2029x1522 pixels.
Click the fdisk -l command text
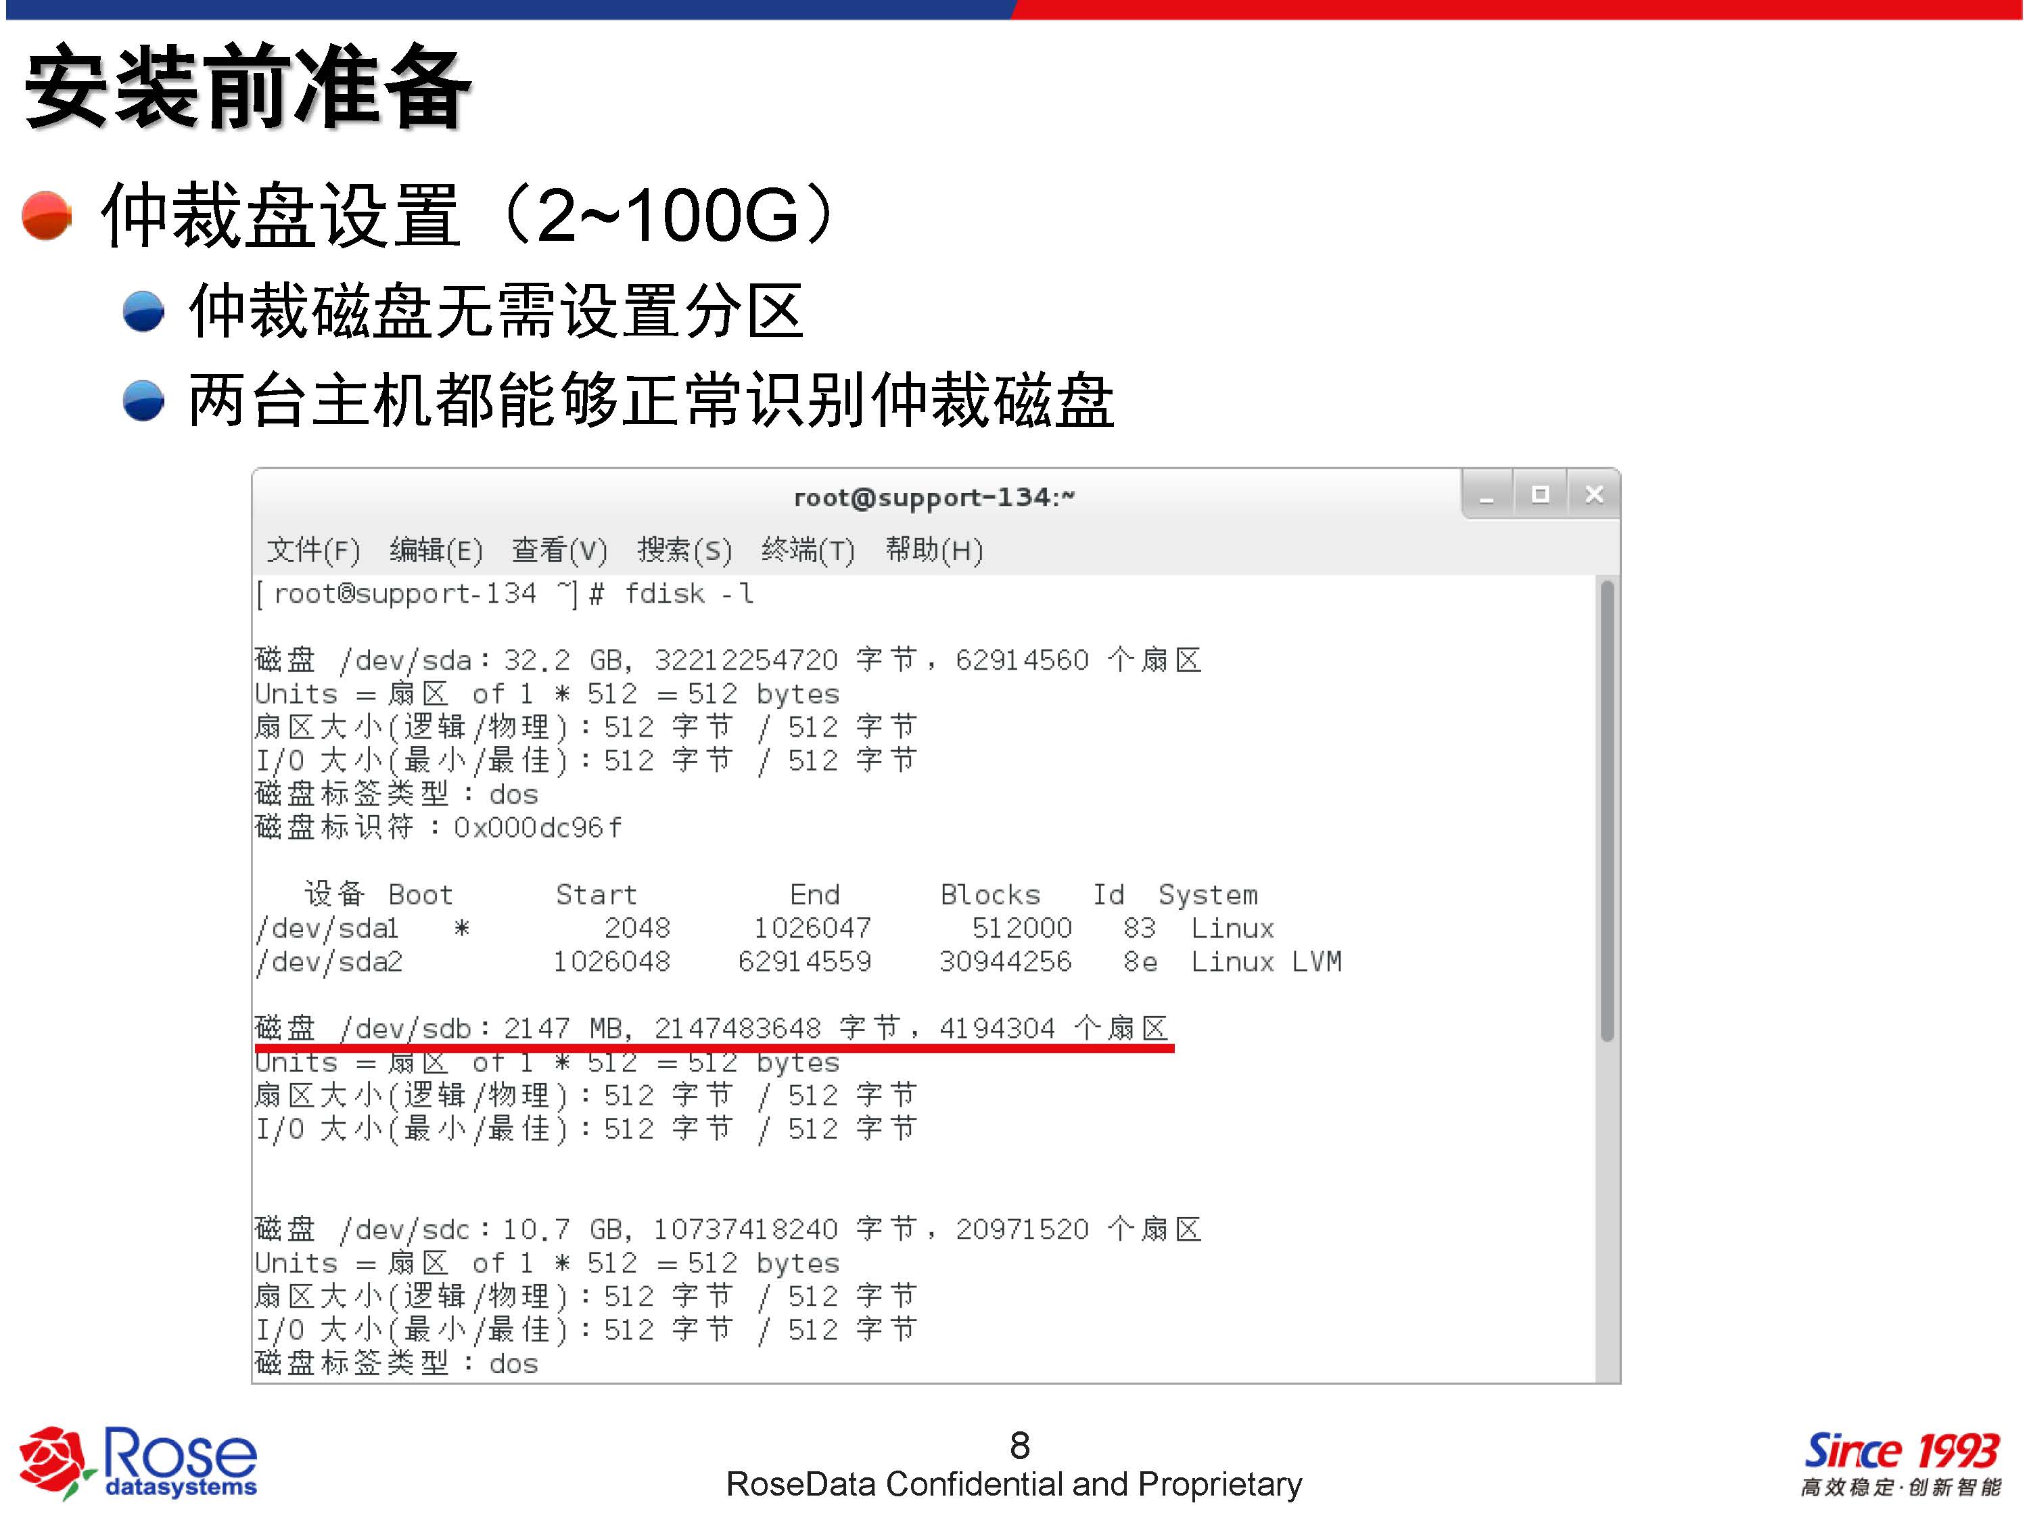pyautogui.click(x=688, y=595)
